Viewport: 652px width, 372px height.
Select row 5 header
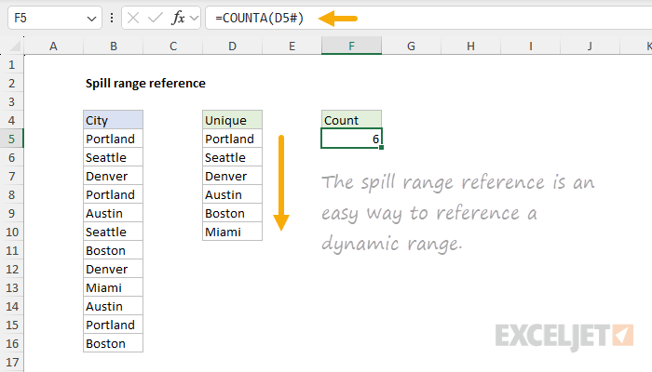(11, 139)
